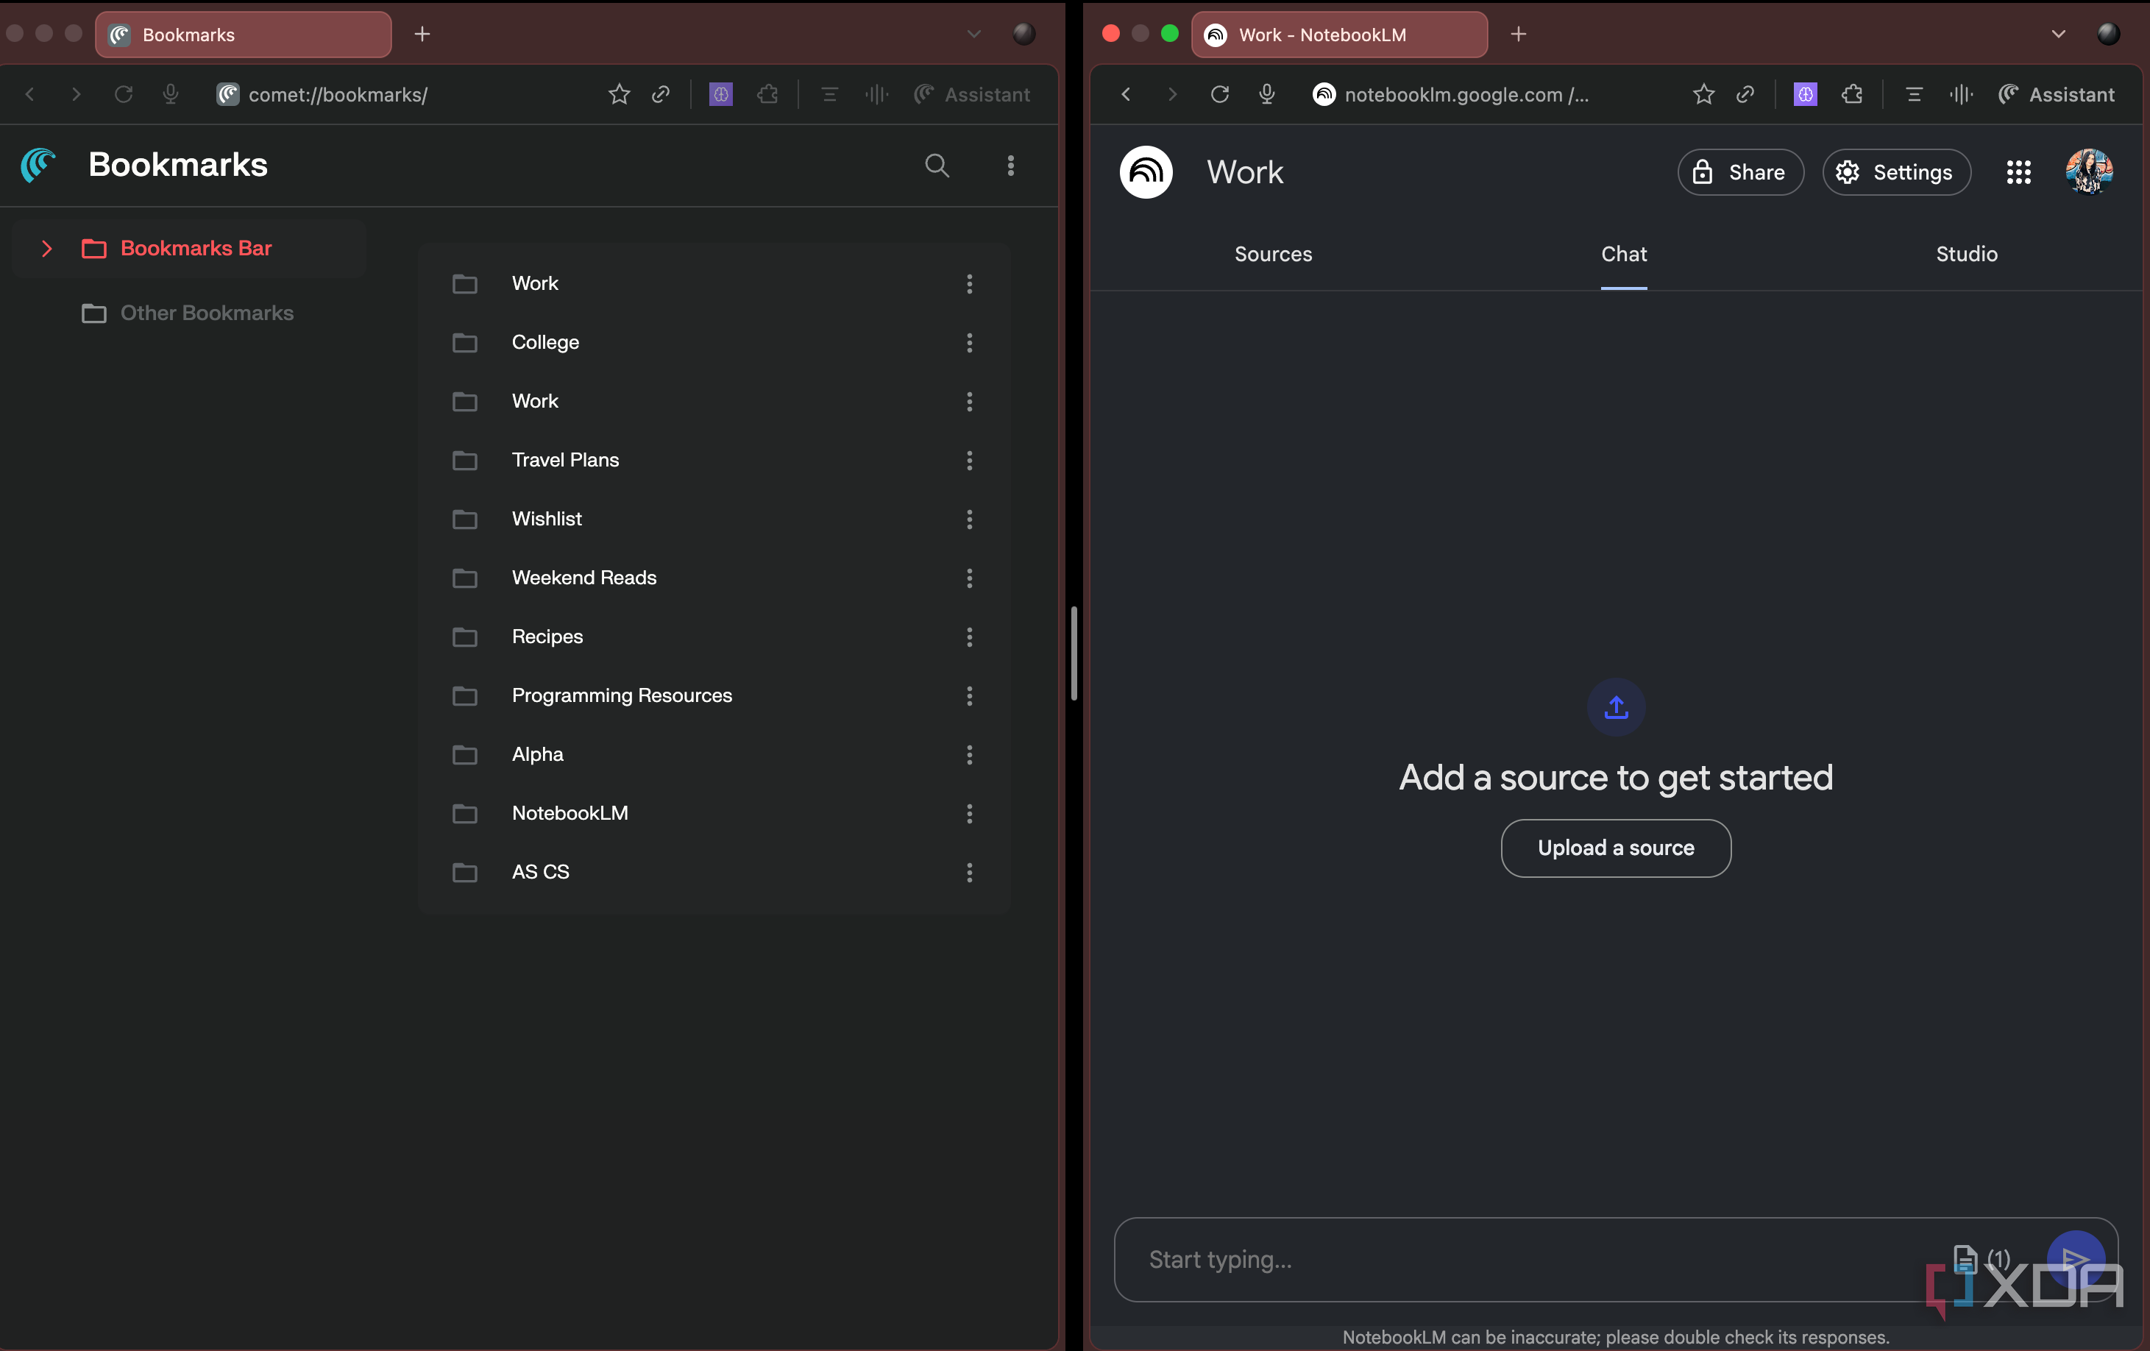
Task: Open the Bookmarks page overflow menu
Action: [x=1011, y=165]
